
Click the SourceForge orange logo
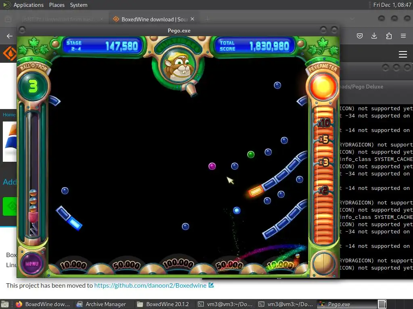pyautogui.click(x=10, y=54)
